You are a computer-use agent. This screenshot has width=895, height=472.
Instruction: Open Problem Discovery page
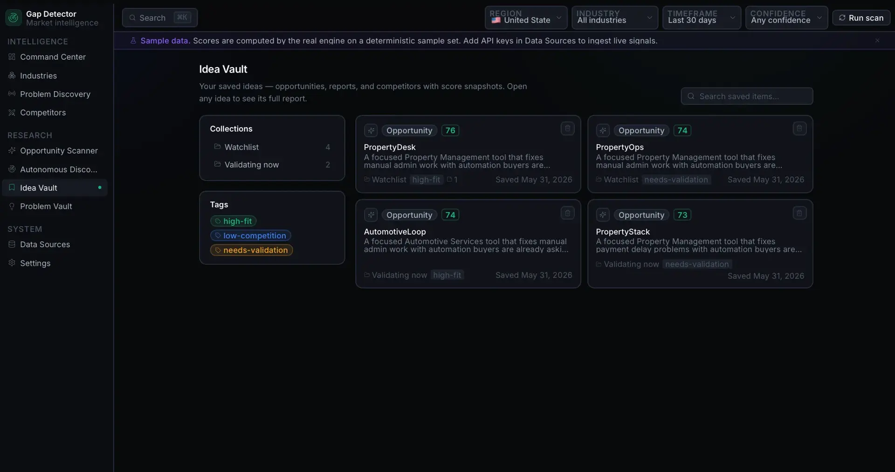(55, 94)
